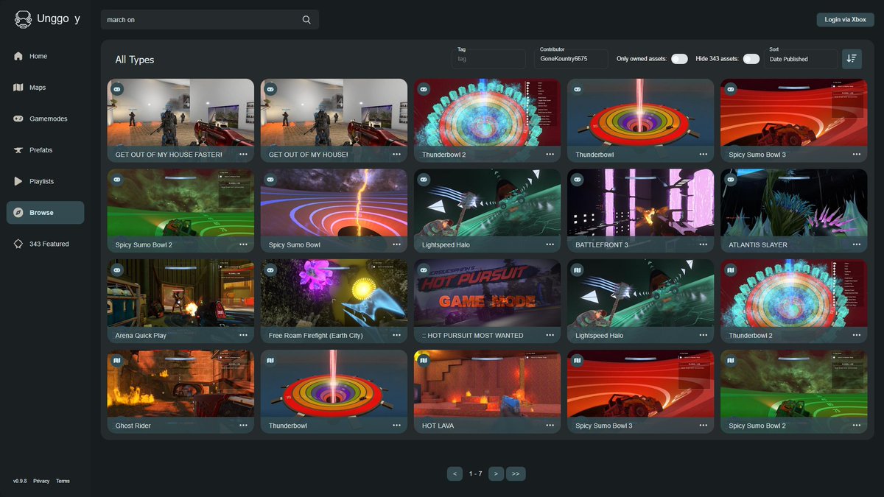Screen dimensions: 884x497
Task: Click the magnifier search icon
Action: click(306, 20)
